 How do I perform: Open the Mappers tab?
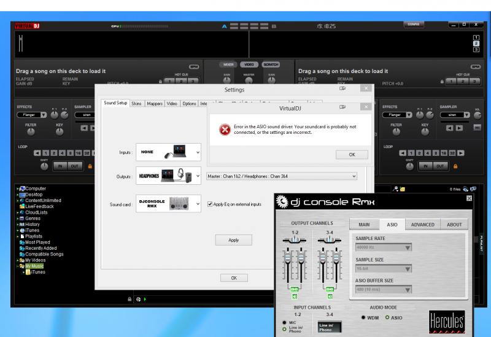tap(155, 104)
